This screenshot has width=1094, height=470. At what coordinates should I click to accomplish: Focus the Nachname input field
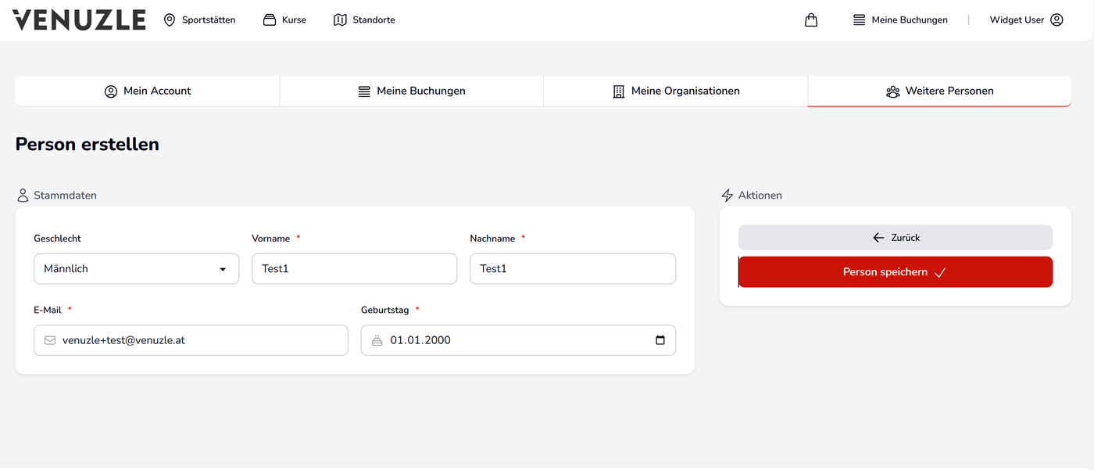[573, 269]
